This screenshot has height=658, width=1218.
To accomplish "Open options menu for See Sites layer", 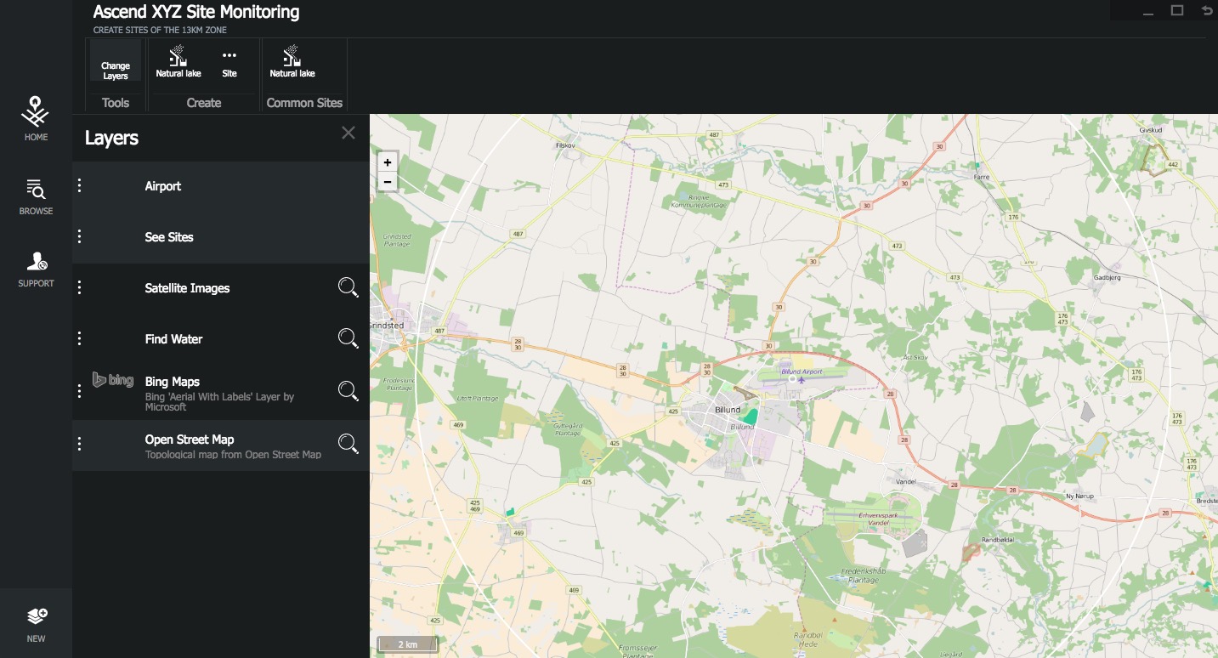I will [79, 236].
